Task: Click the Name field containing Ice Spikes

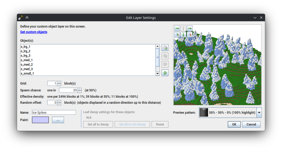Action: (x=54, y=112)
